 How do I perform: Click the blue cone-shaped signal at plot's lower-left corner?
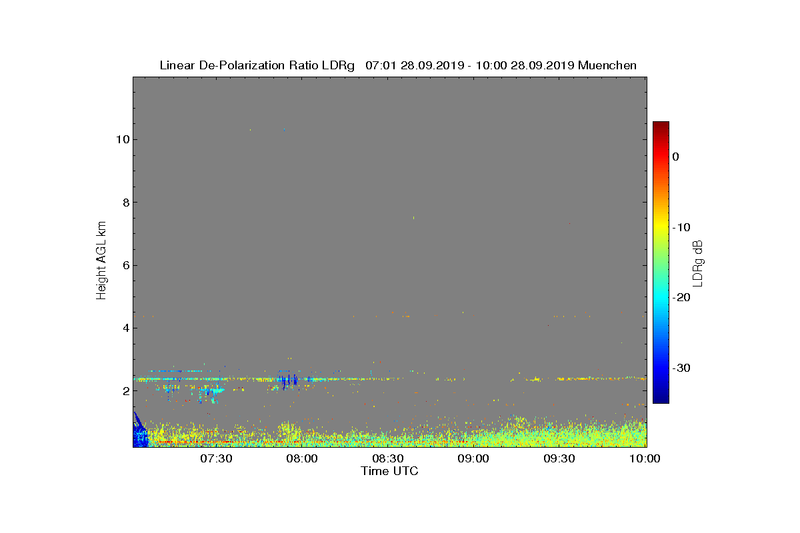coord(139,433)
